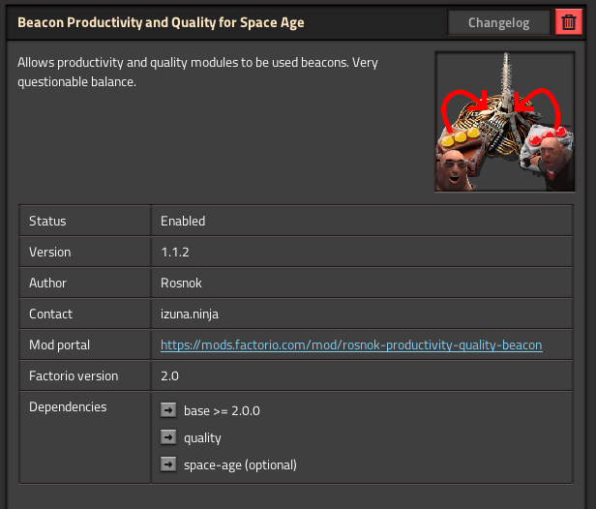This screenshot has width=596, height=509.
Task: Click the version number 1.1.2
Action: pos(177,252)
